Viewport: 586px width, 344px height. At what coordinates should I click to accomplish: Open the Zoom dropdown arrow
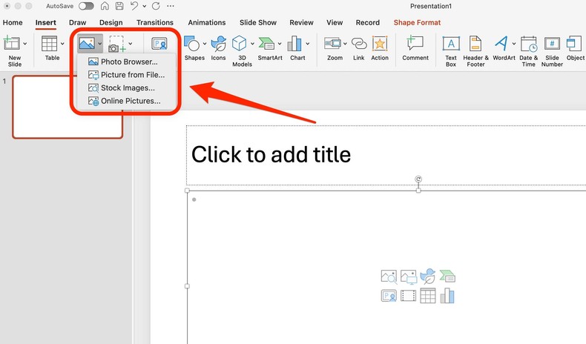click(x=346, y=44)
